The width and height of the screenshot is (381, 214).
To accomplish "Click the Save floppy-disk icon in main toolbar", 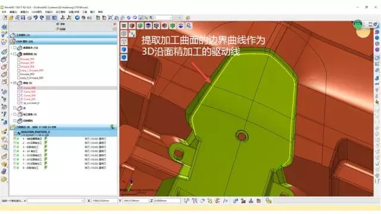I will pos(23,18).
